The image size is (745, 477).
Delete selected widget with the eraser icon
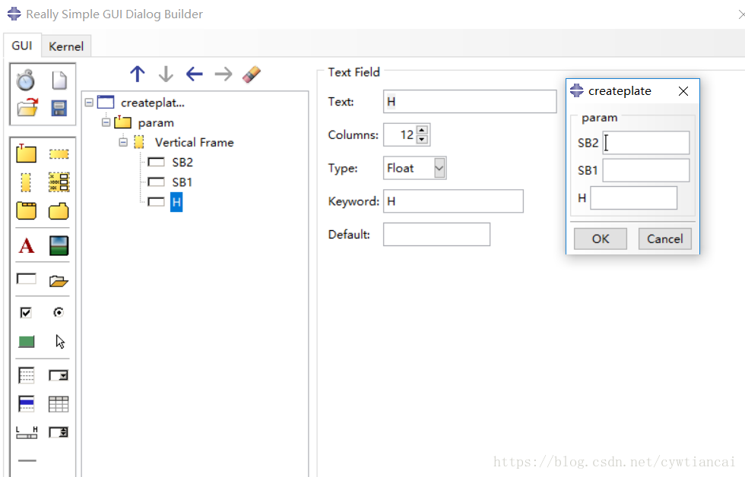[x=252, y=74]
